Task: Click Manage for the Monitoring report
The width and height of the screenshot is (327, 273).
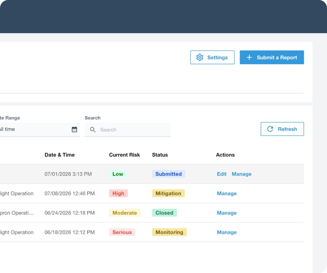Action: tap(227, 232)
